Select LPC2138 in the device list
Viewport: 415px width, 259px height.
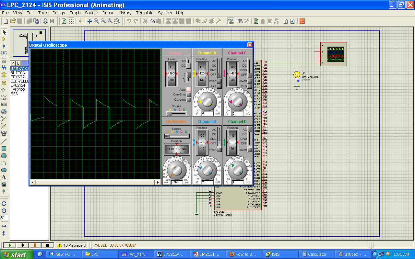18,90
